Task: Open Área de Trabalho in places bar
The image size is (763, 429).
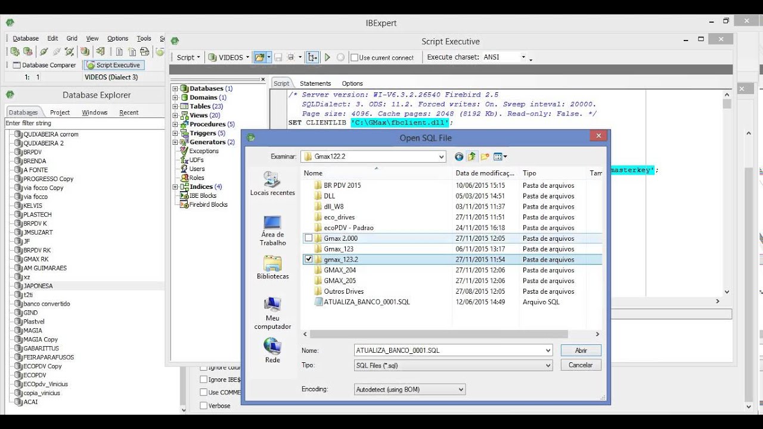Action: [272, 231]
